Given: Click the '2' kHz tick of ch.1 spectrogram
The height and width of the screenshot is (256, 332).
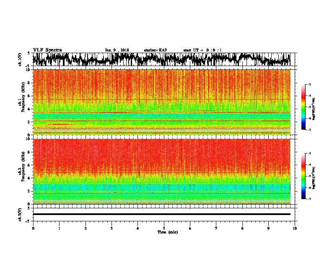Looking at the screenshot, I should (29, 122).
